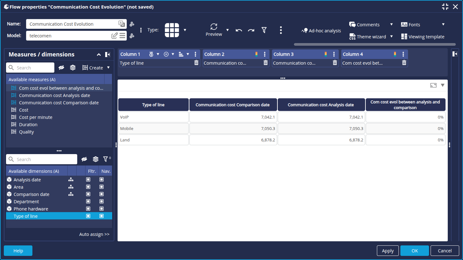Click the Viewing template icon

click(404, 36)
